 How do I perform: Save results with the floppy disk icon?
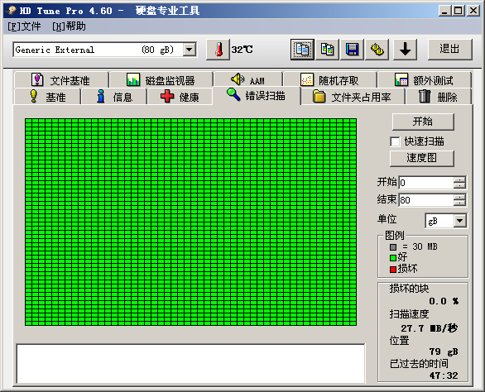pos(352,50)
